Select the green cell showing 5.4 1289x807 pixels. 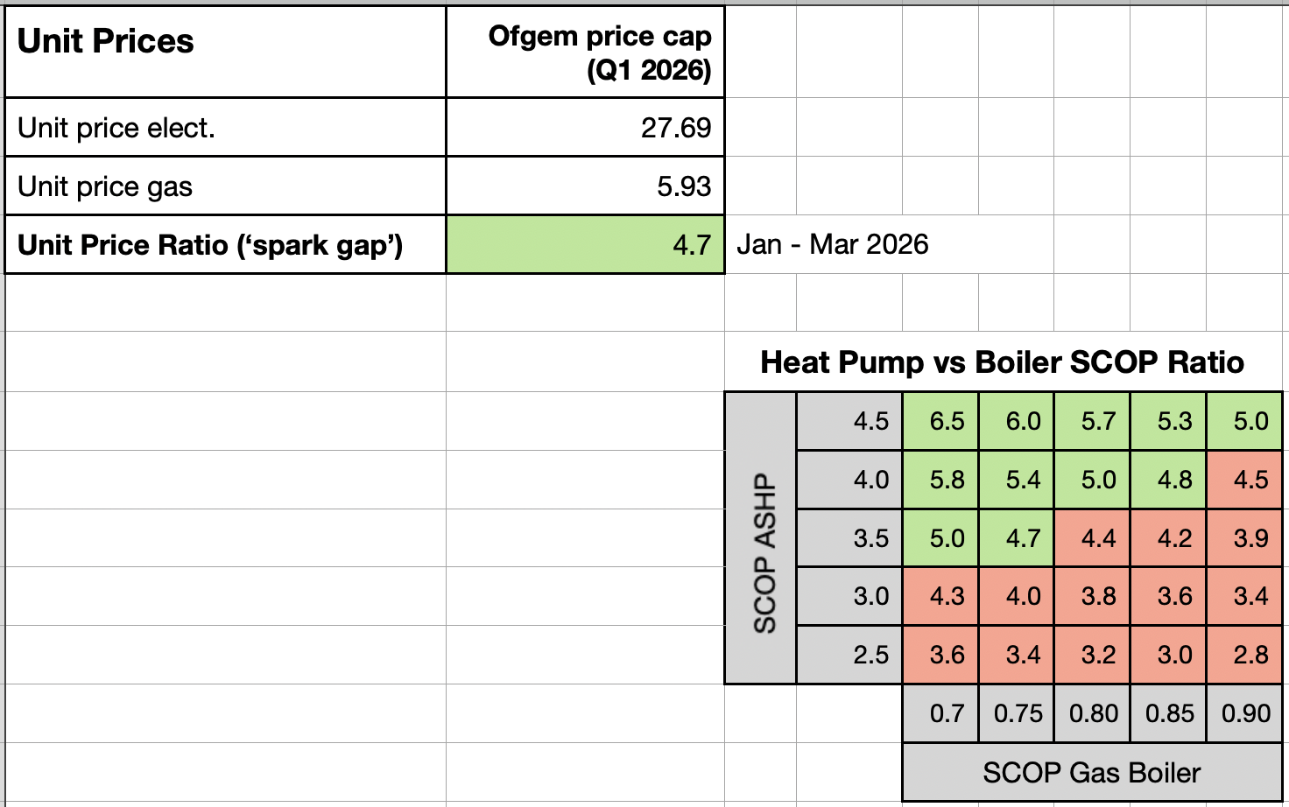(x=1023, y=480)
